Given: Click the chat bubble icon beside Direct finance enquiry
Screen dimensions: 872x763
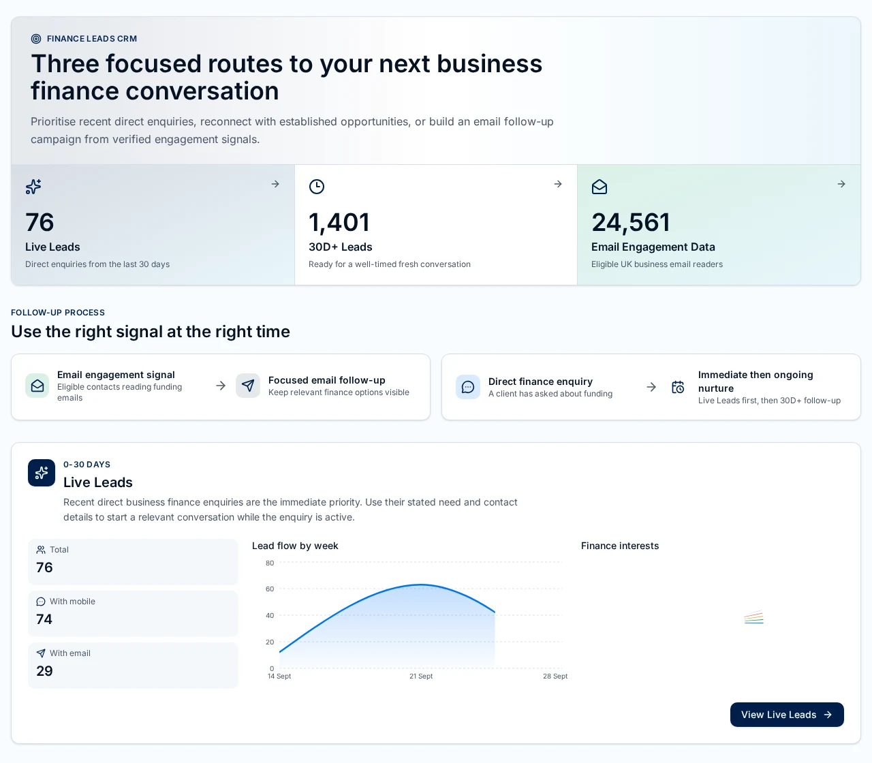Looking at the screenshot, I should 468,387.
